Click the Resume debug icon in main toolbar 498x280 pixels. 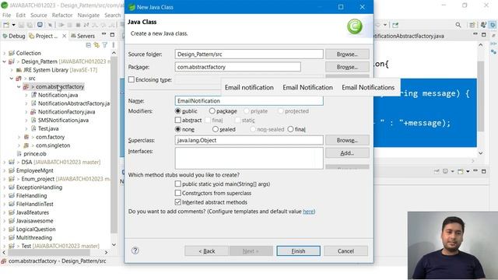pos(61,25)
